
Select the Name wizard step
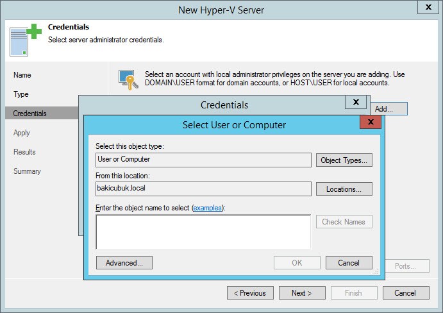click(22, 75)
